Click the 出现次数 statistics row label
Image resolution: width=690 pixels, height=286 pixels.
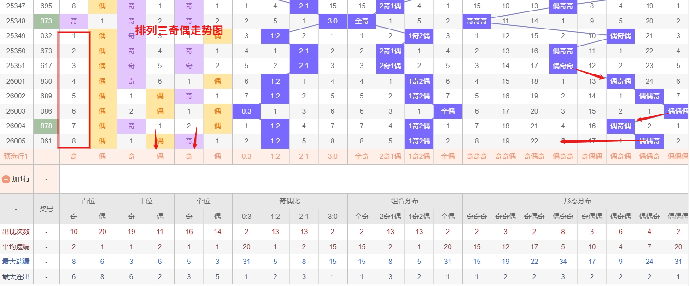tap(16, 232)
